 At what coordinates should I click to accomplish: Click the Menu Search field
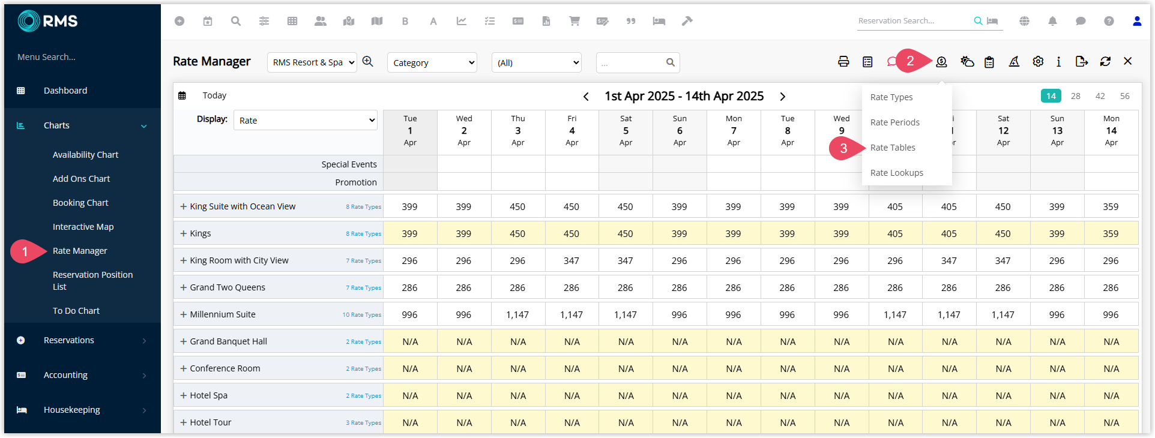[46, 57]
